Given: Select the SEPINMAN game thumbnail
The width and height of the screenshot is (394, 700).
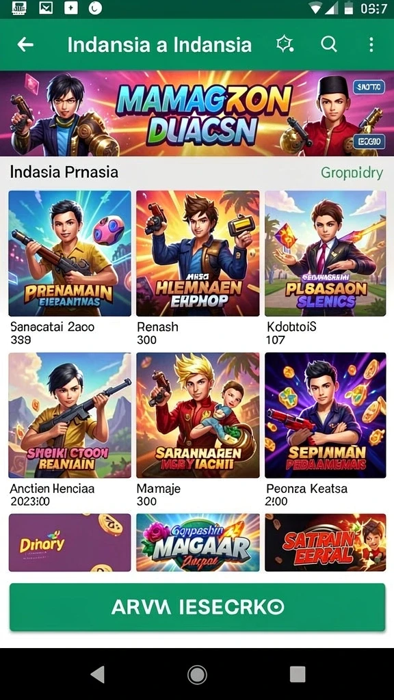Looking at the screenshot, I should coord(325,415).
